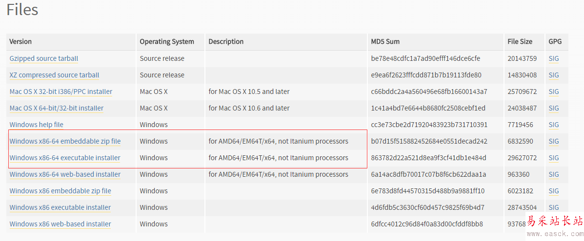Viewport: 584px width, 241px height.
Task: Click the Version column header
Action: click(20, 42)
